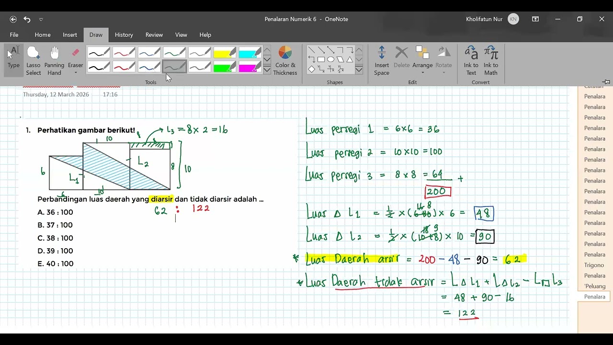Image resolution: width=613 pixels, height=345 pixels.
Task: Click the Insert Space tool
Action: point(382,61)
